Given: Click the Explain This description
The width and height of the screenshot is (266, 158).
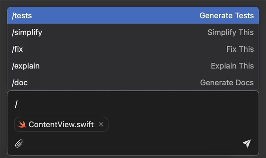Looking at the screenshot, I should [x=232, y=66].
